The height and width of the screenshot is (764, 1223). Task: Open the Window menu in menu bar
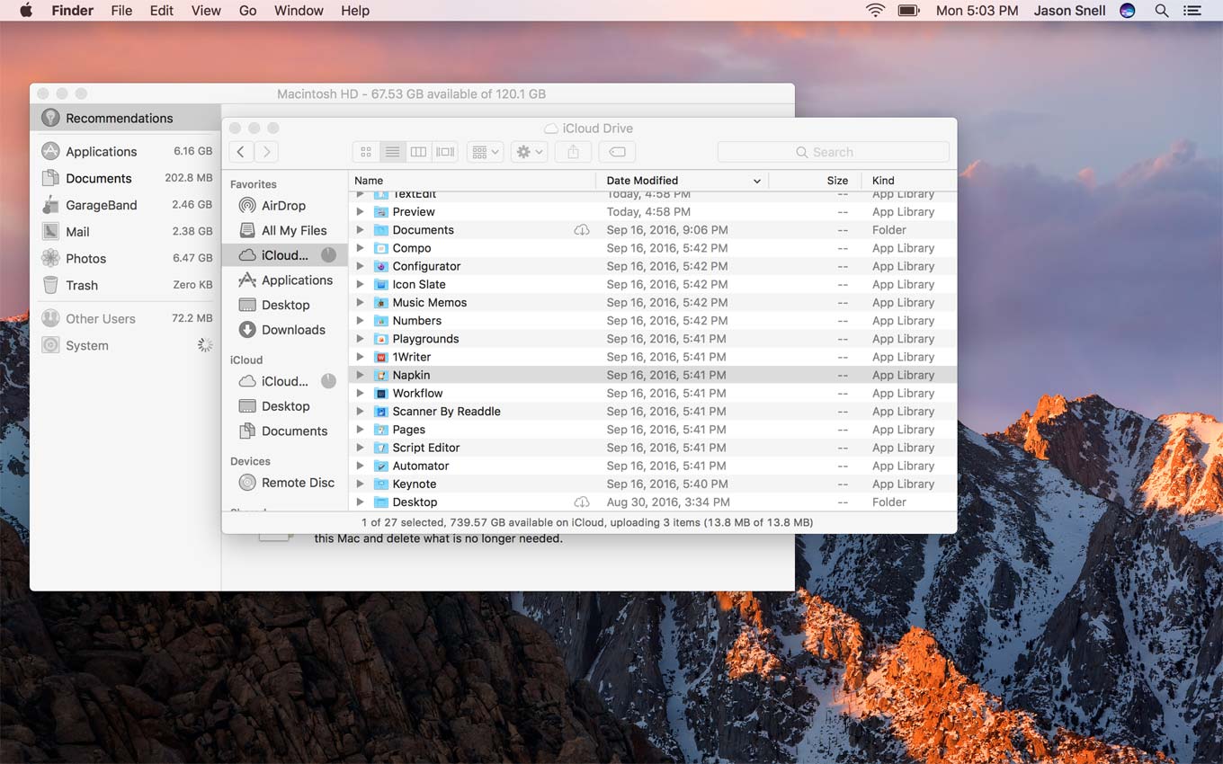[299, 11]
